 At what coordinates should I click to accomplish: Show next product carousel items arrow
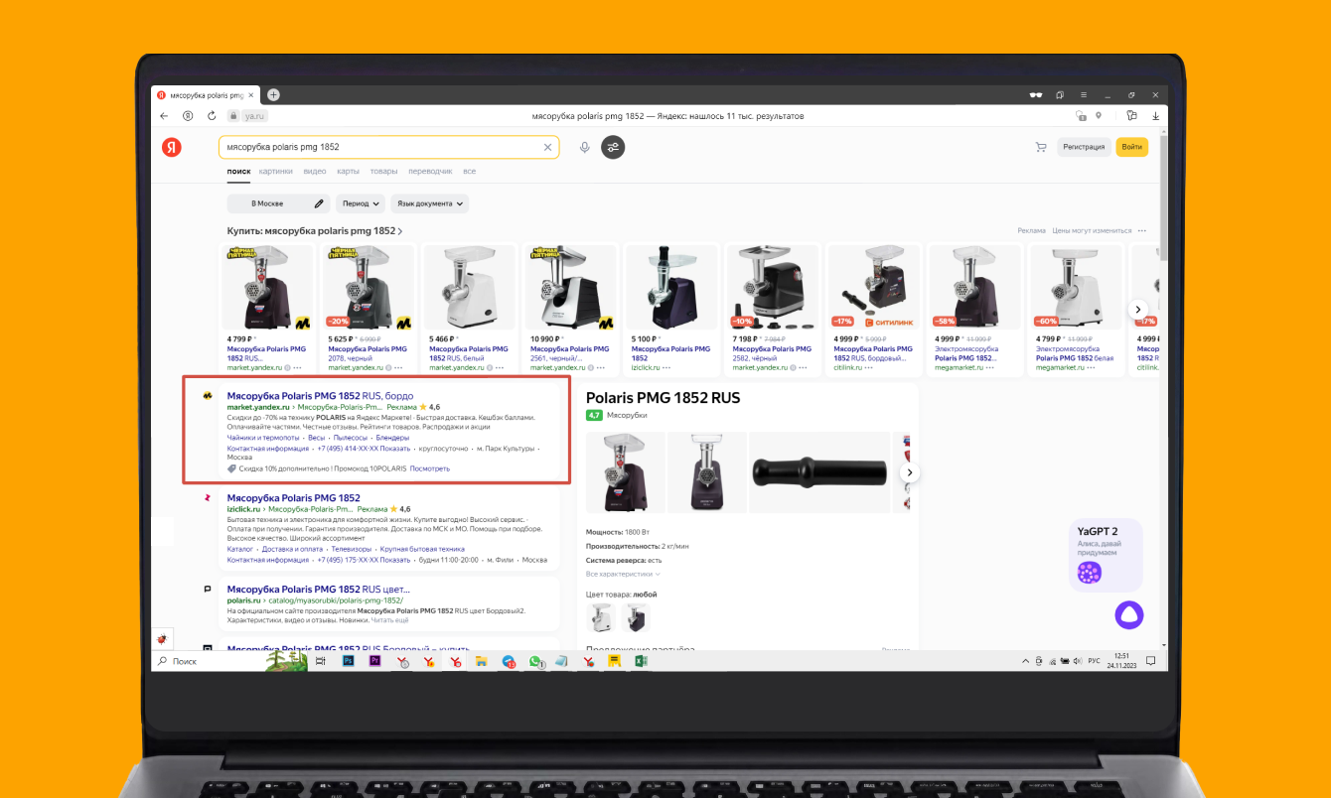[1139, 309]
